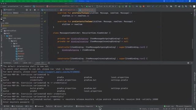The height and width of the screenshot is (110, 196).
Task: Open the Build tool window button
Action: (49, 106)
